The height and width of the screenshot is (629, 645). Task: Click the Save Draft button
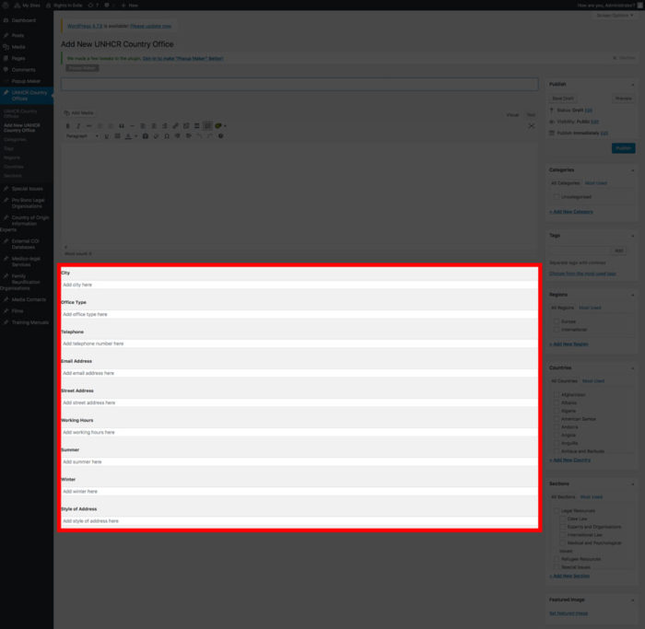click(x=563, y=99)
